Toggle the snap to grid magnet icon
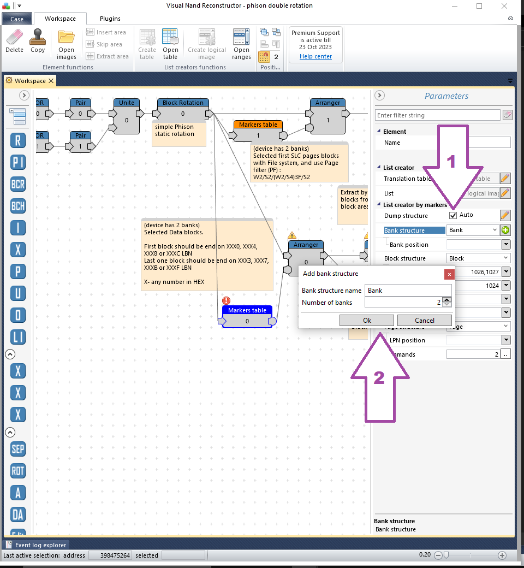Viewport: 524px width, 568px height. [264, 56]
